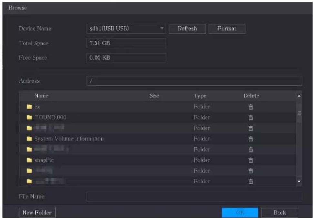
Task: Select the cx folder name
Action: pyautogui.click(x=37, y=107)
